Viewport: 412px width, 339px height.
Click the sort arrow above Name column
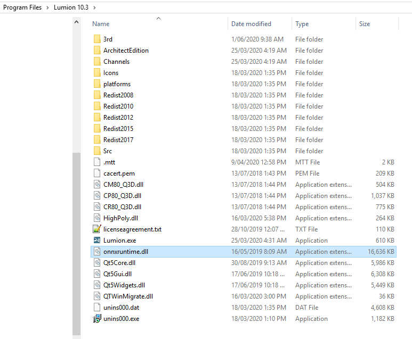tap(158, 19)
